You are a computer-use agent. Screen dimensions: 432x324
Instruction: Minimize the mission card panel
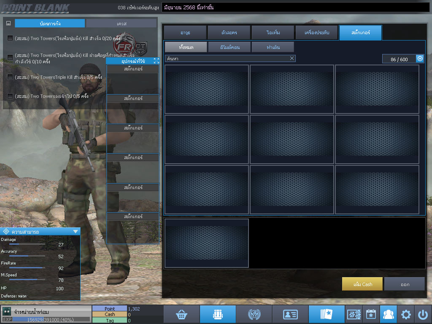pyautogui.click(x=8, y=24)
